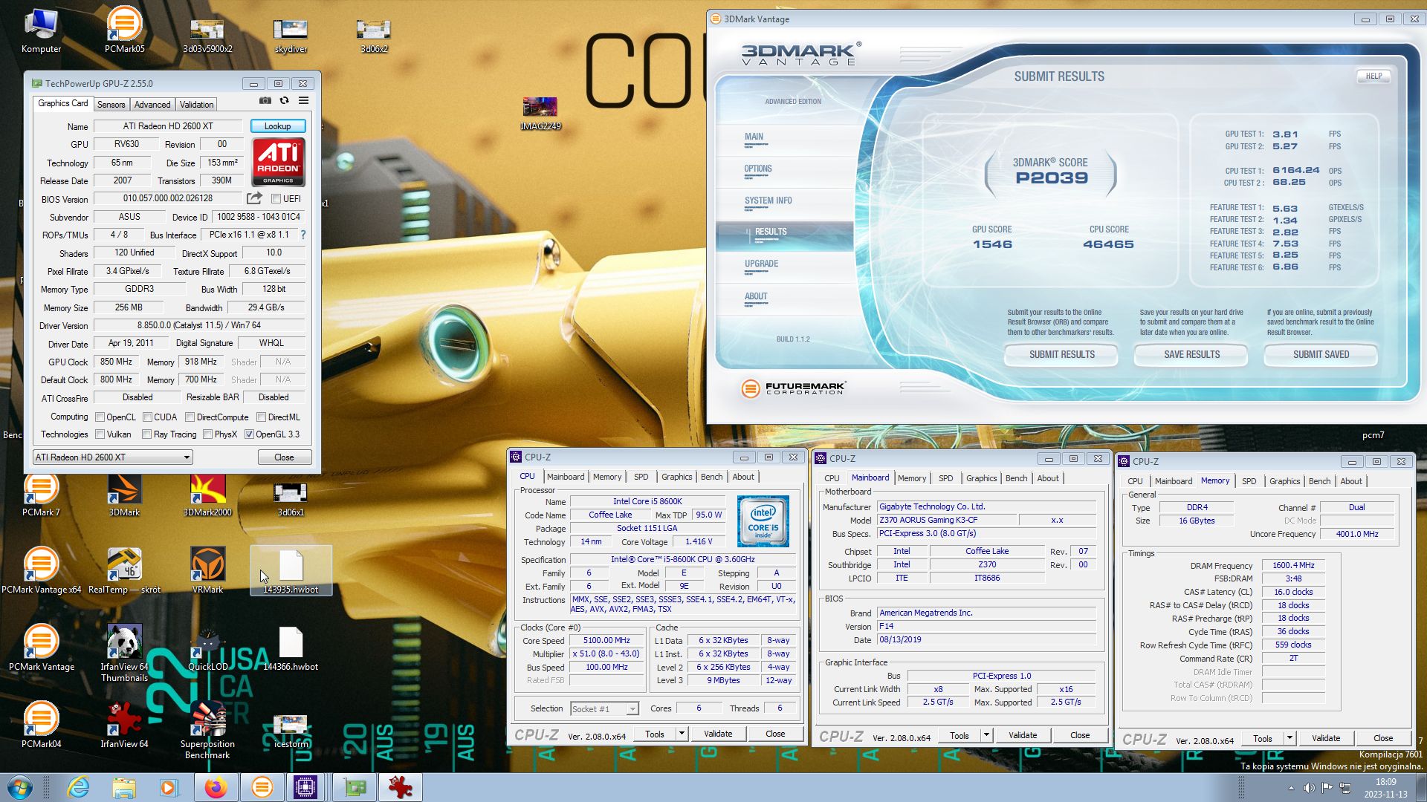The image size is (1427, 802).
Task: Open the icestorm desktop icon
Action: 291,731
